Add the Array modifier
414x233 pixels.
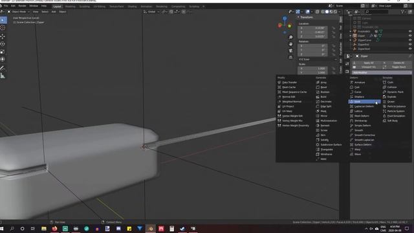323,82
